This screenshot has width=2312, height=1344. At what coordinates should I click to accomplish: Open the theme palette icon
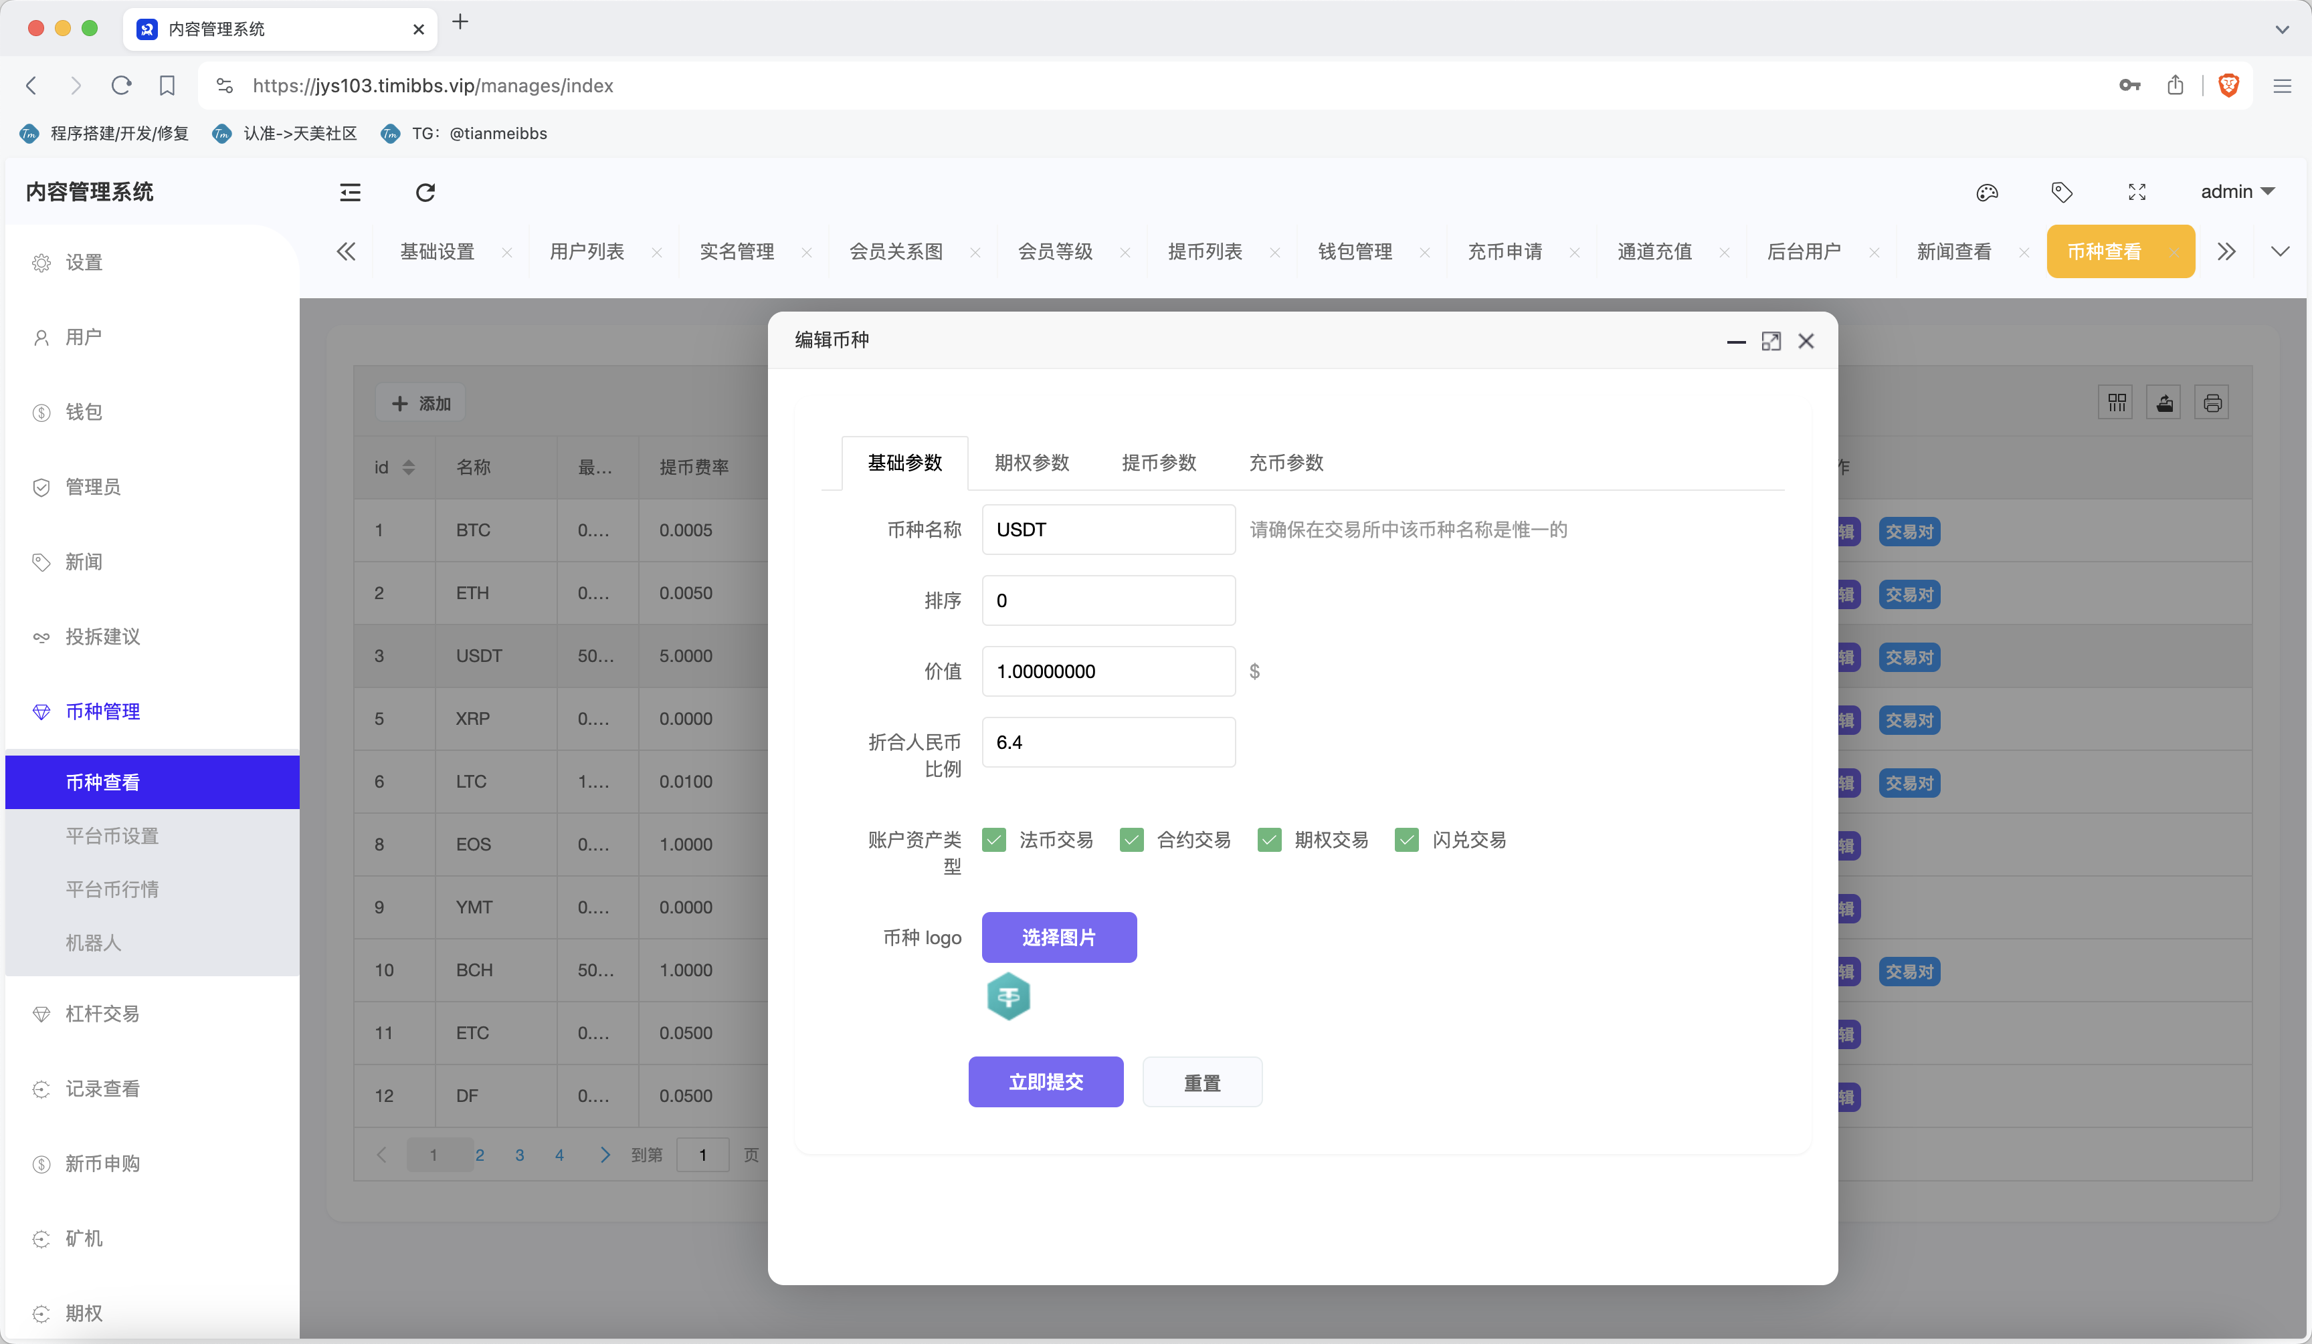(1986, 193)
